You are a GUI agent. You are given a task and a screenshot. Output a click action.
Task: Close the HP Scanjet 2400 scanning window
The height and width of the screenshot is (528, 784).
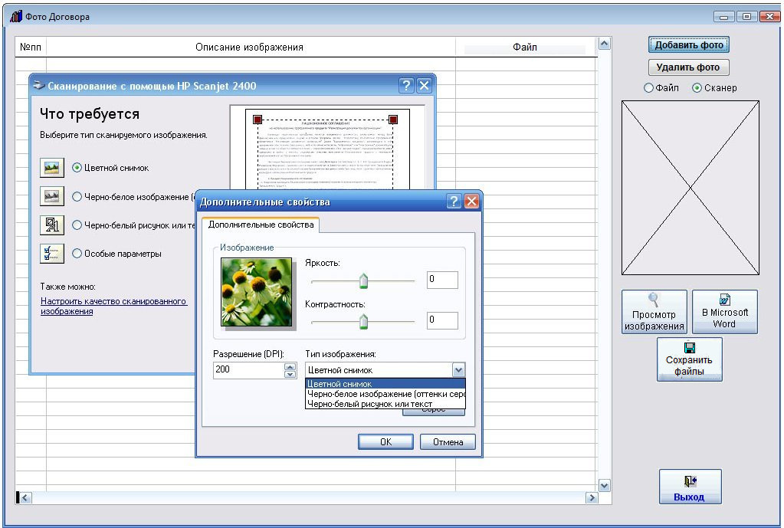tap(424, 86)
